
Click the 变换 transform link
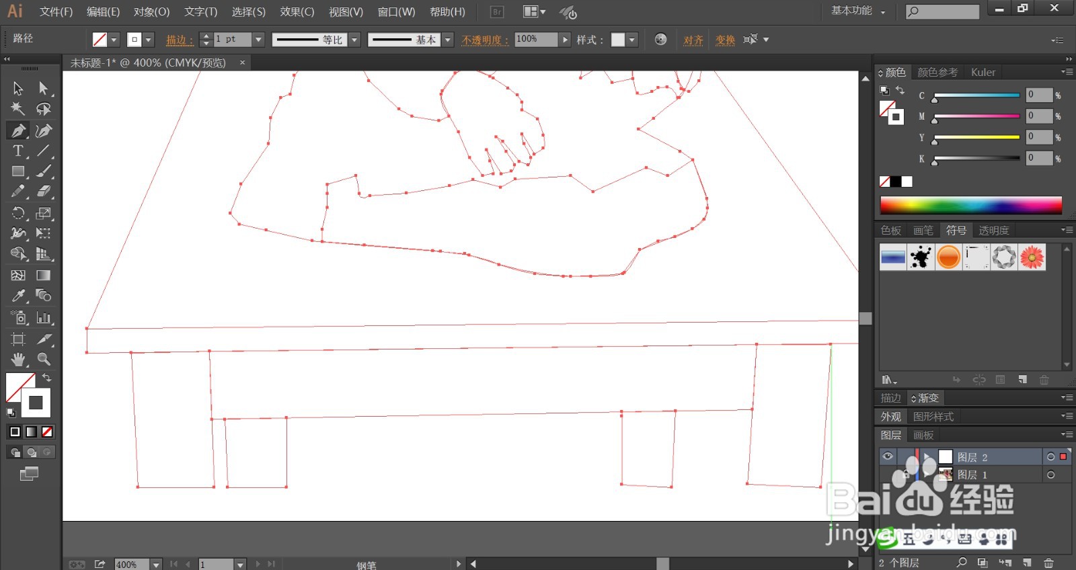[x=725, y=40]
